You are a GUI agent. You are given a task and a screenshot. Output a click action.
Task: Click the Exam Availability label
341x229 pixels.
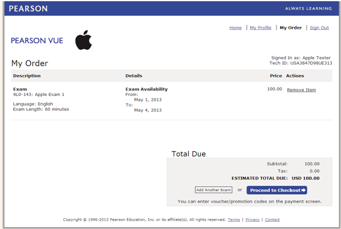pyautogui.click(x=147, y=89)
